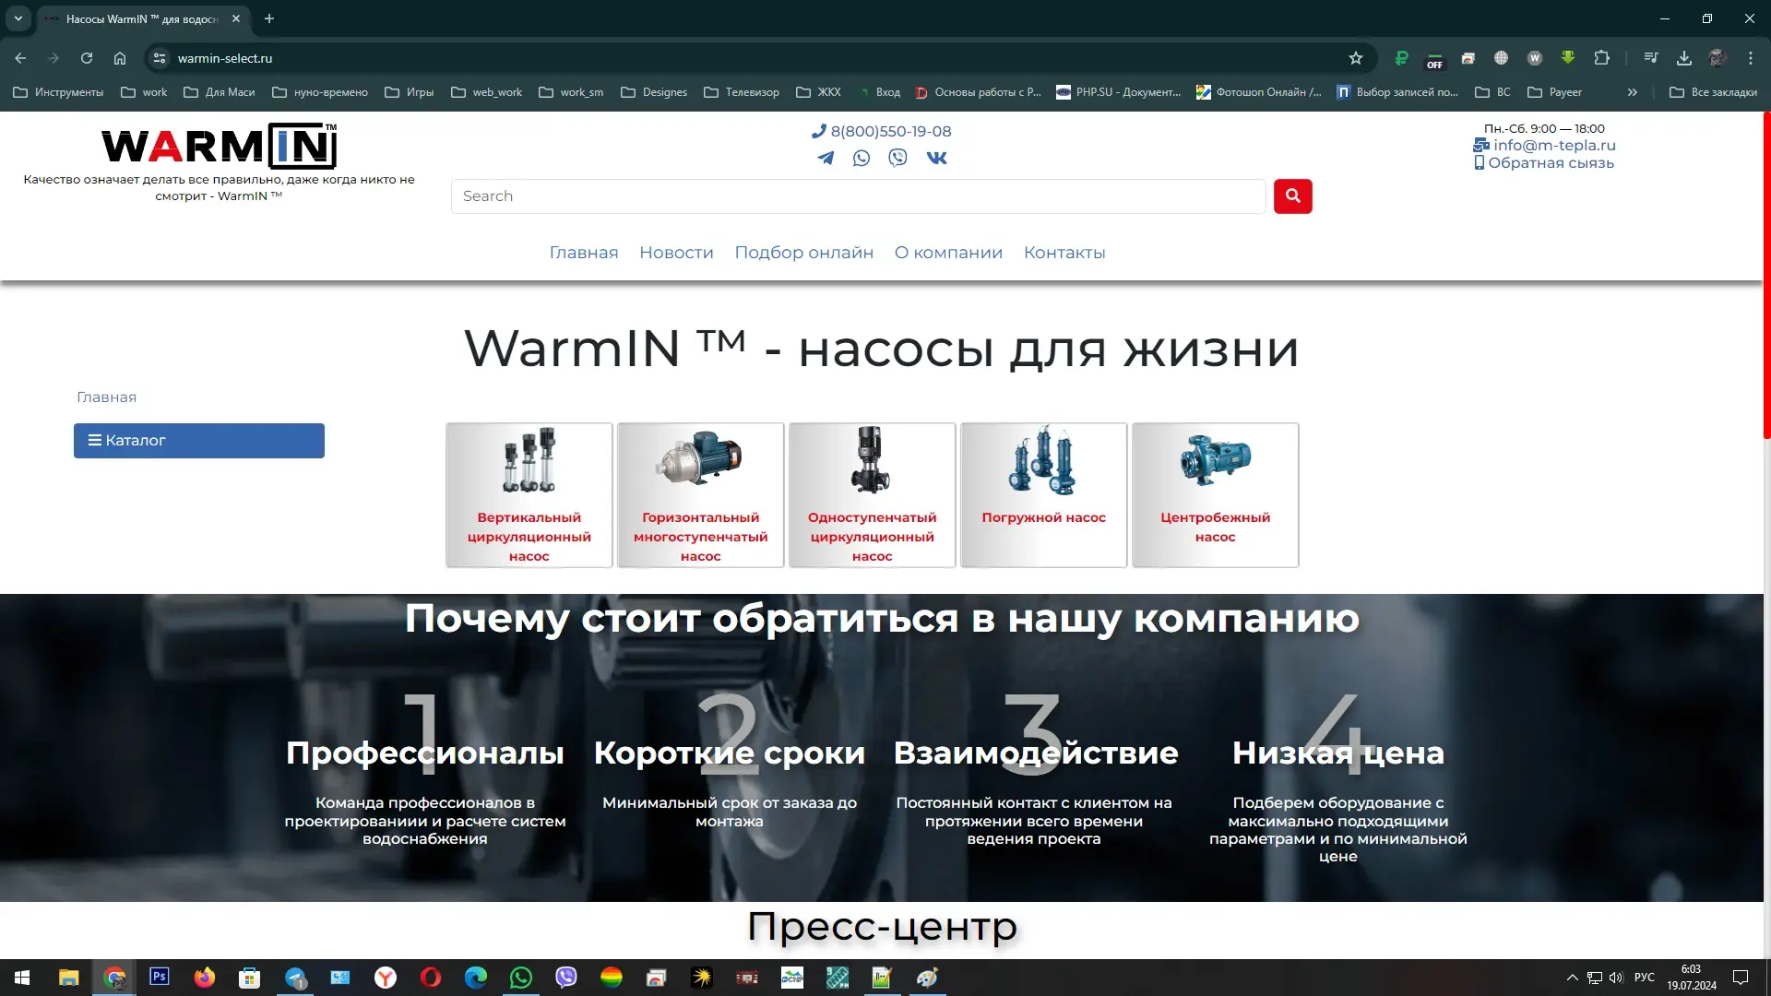1771x996 pixels.
Task: Open the Обратная связь feedback link
Action: coord(1544,163)
